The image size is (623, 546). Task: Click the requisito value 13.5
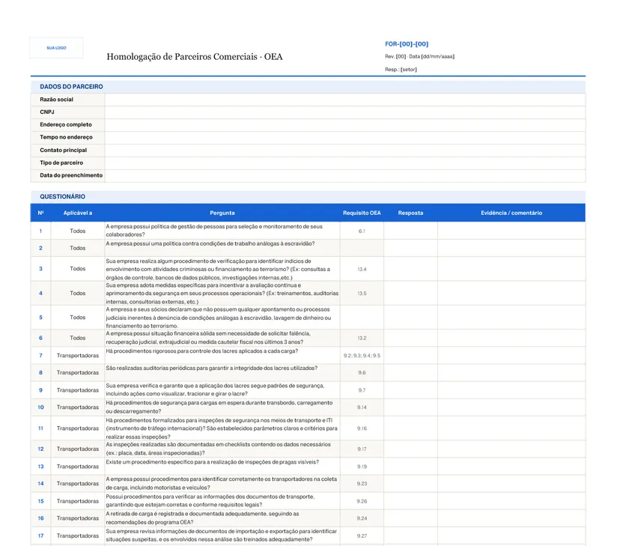(362, 294)
